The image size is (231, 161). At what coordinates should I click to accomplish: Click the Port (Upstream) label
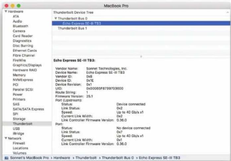pyautogui.click(x=68, y=100)
